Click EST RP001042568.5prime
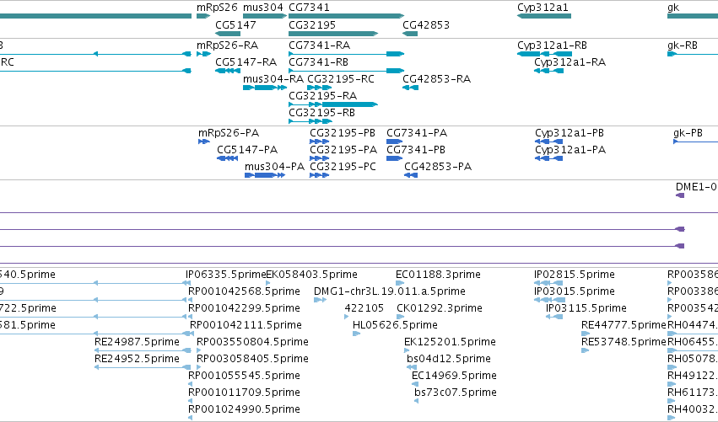Image resolution: width=718 pixels, height=422 pixels. (244, 291)
